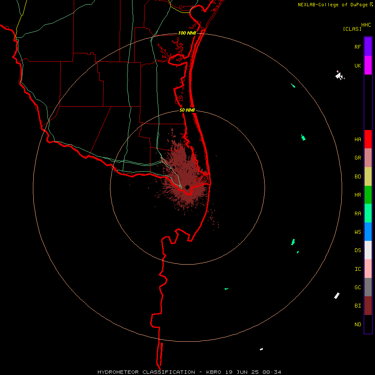This screenshot has height=375, width=375.
Task: Click the RF legend label
Action: coord(357,47)
